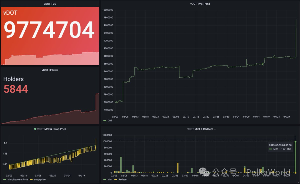Click the 03/20 date label in Swap Price chart
The height and width of the screenshot is (184, 300).
(52, 176)
